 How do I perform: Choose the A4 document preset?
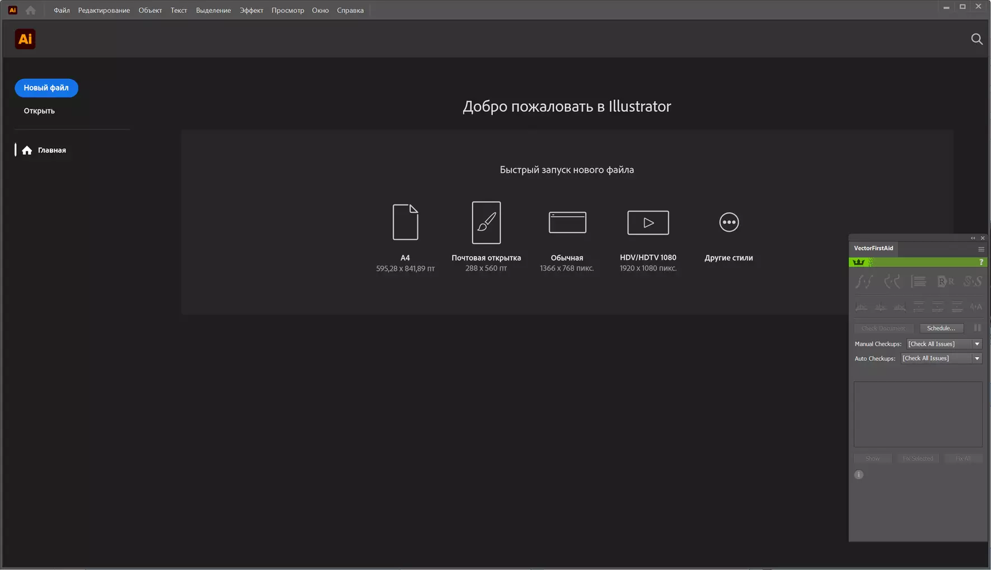pyautogui.click(x=405, y=237)
